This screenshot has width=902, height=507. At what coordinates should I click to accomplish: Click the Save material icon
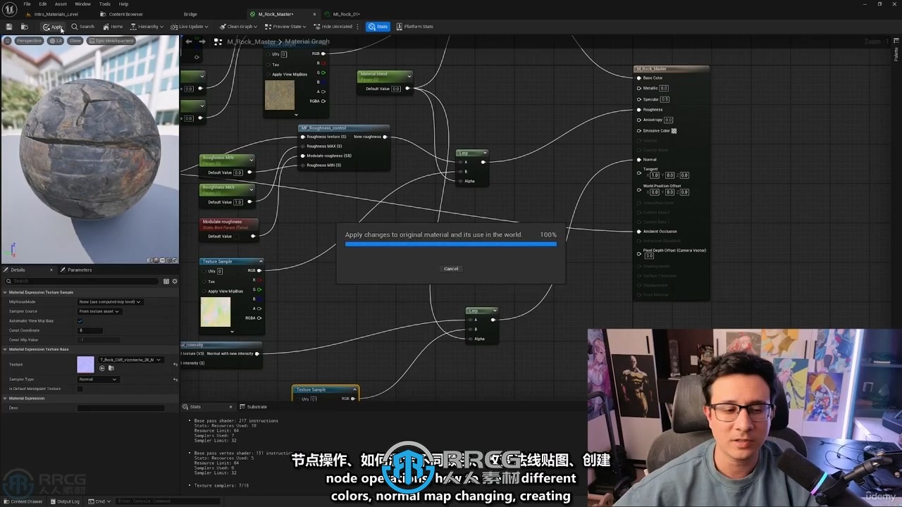click(8, 27)
